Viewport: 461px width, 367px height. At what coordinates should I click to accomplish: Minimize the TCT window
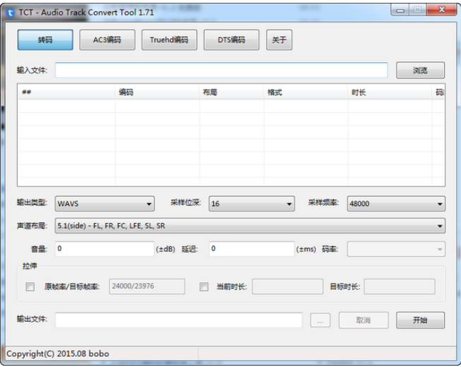pyautogui.click(x=400, y=10)
